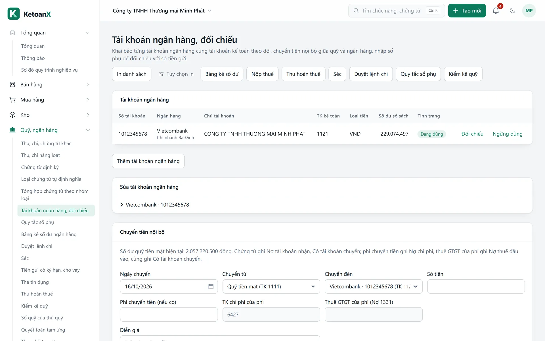The height and width of the screenshot is (341, 545).
Task: Open Bảng kê số dư ngân hàng in the sidebar
Action: coord(49,234)
